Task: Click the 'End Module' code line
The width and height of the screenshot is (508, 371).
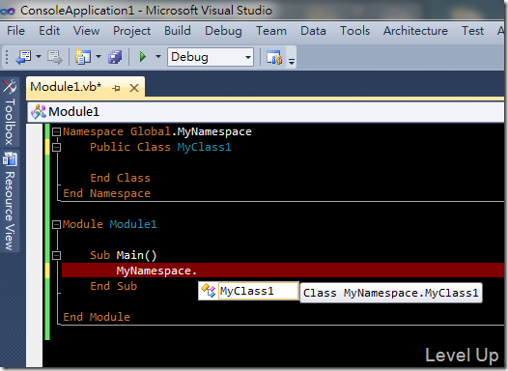Action: click(x=97, y=317)
